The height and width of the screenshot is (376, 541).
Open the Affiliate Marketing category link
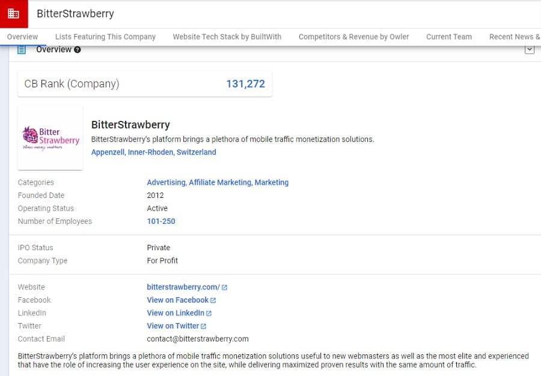[x=220, y=182]
